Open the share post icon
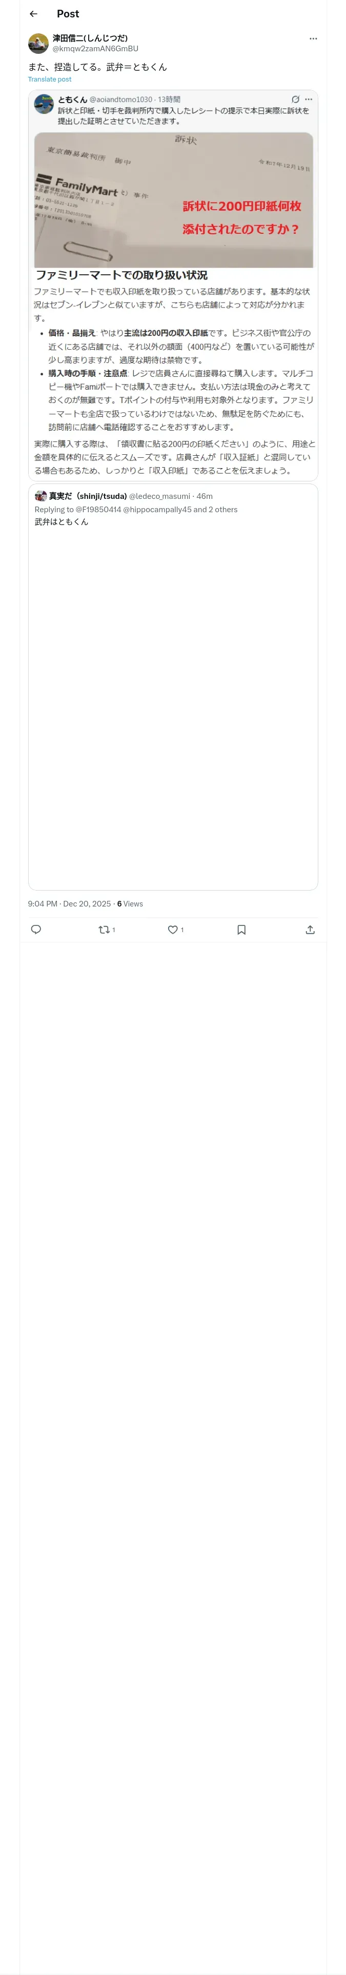 pyautogui.click(x=310, y=929)
